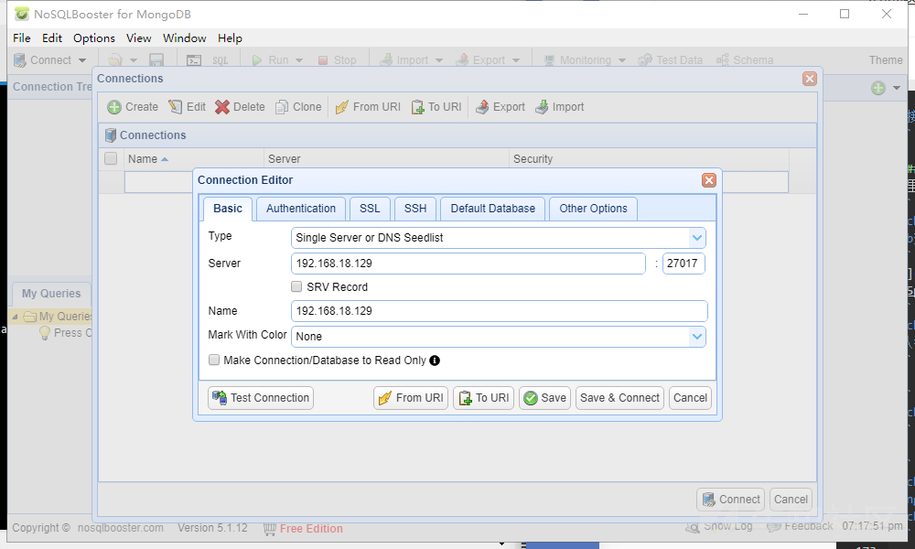This screenshot has height=549, width=915.
Task: Click Delete in the Connections toolbar
Action: tap(240, 107)
